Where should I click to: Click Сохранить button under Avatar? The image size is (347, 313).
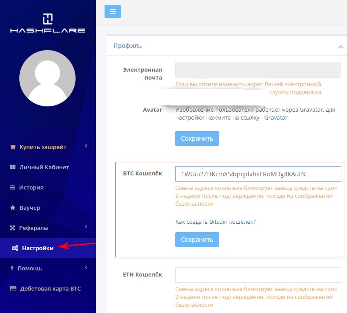197,138
